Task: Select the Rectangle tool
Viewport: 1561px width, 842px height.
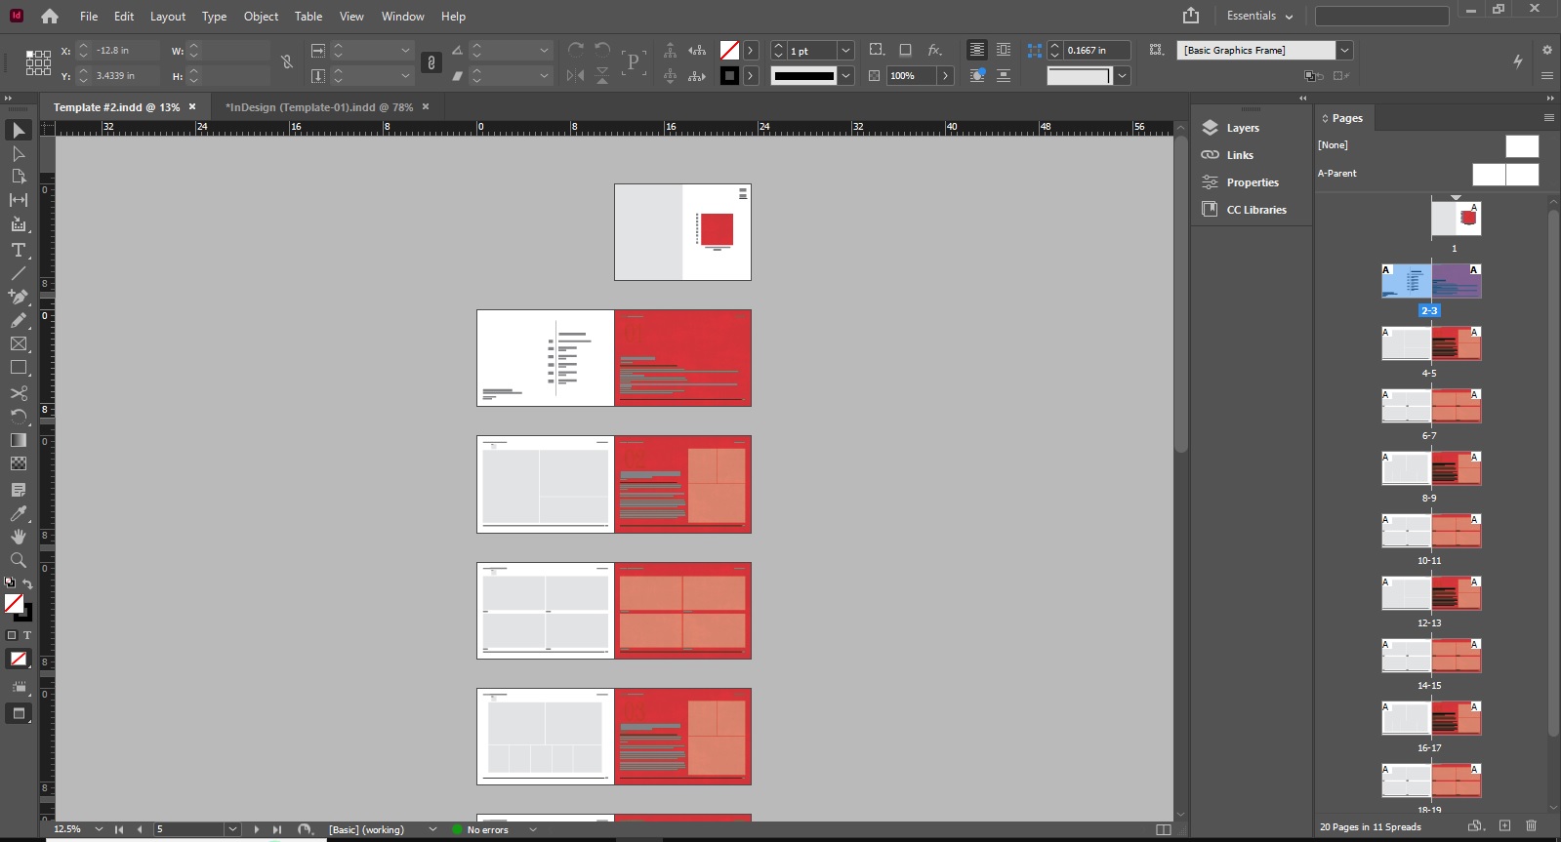Action: (19, 368)
